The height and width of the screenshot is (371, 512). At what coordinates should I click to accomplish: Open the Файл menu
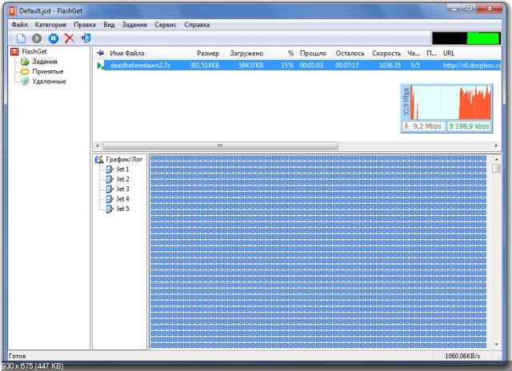click(x=19, y=25)
